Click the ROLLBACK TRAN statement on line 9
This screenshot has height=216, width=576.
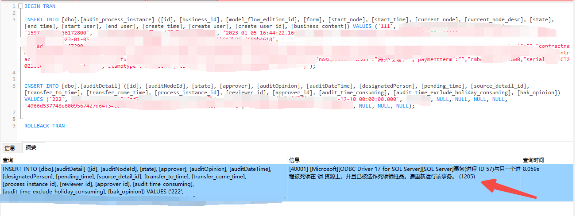44,126
